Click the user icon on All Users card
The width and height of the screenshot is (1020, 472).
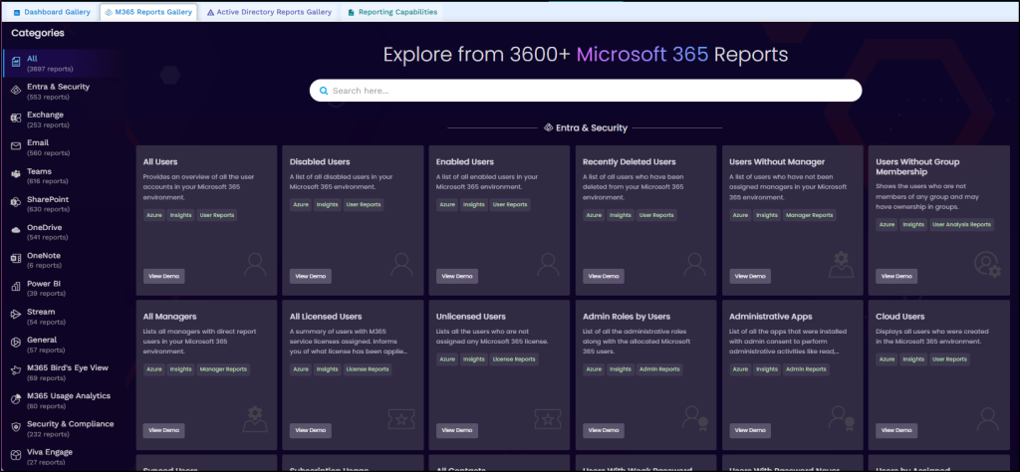tap(255, 265)
